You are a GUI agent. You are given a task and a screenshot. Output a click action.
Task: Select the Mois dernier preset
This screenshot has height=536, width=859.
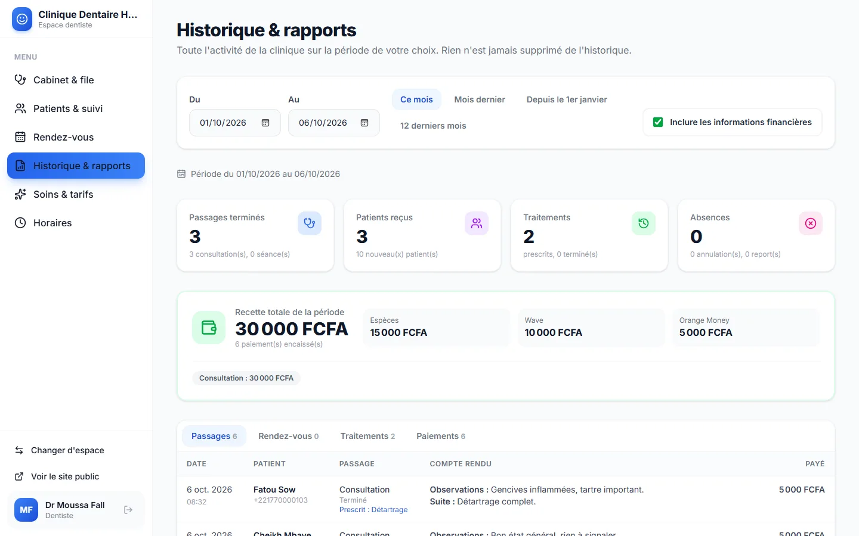tap(480, 99)
